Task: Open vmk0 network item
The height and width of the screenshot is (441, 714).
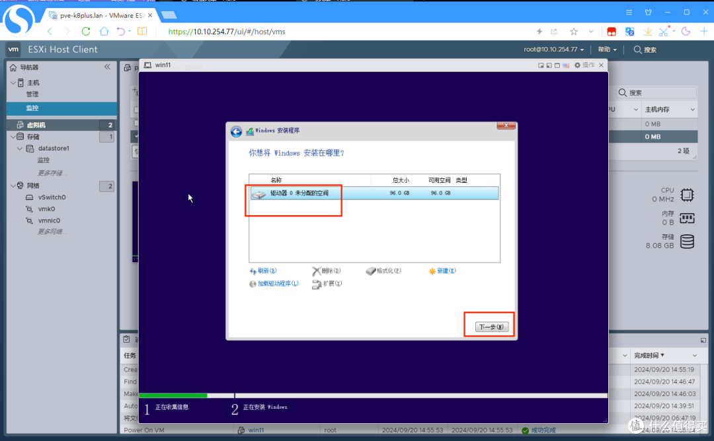Action: (46, 209)
